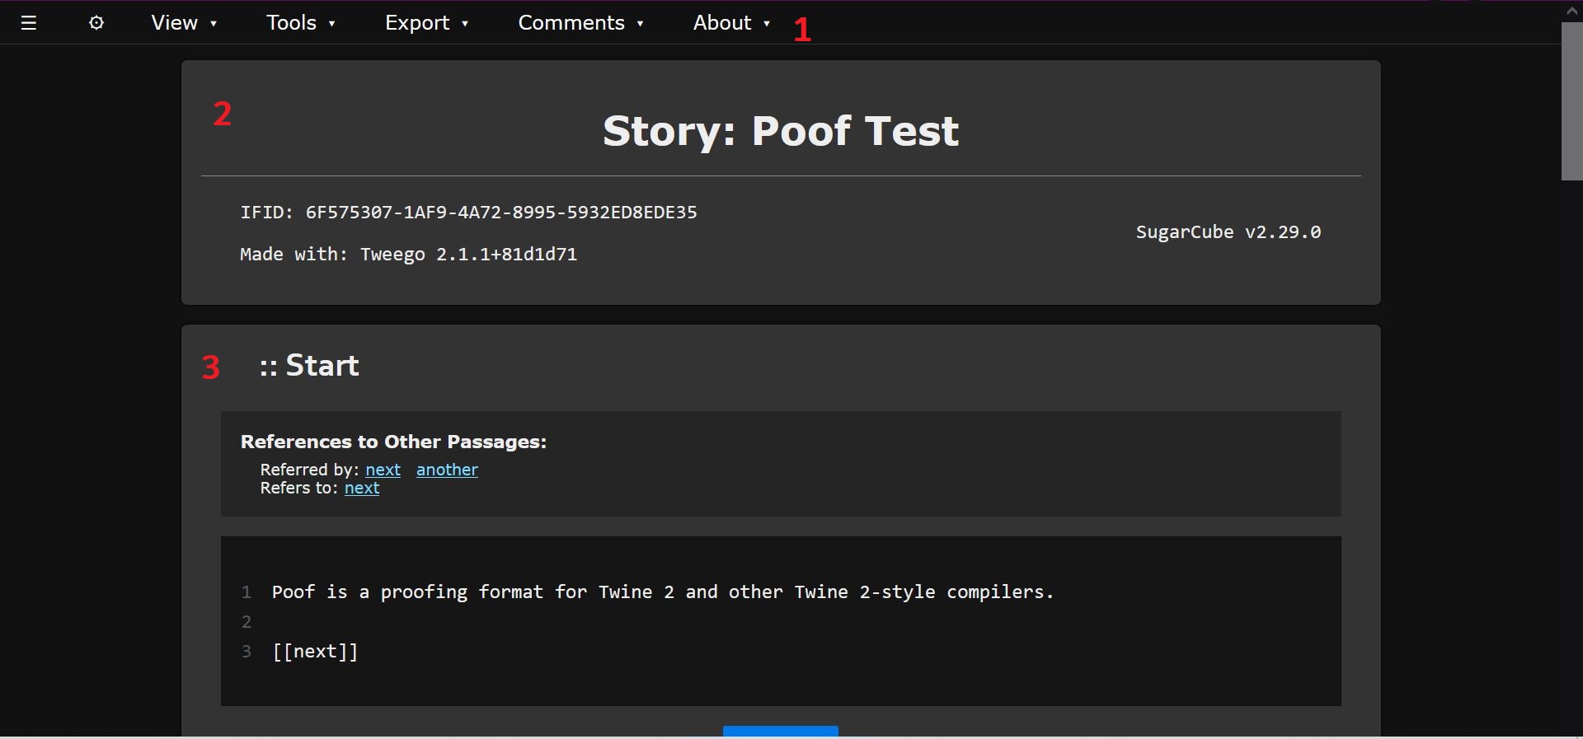Click the 'Made with: Tweego' text
Screen dimensions: 1583x739
pyautogui.click(x=408, y=255)
